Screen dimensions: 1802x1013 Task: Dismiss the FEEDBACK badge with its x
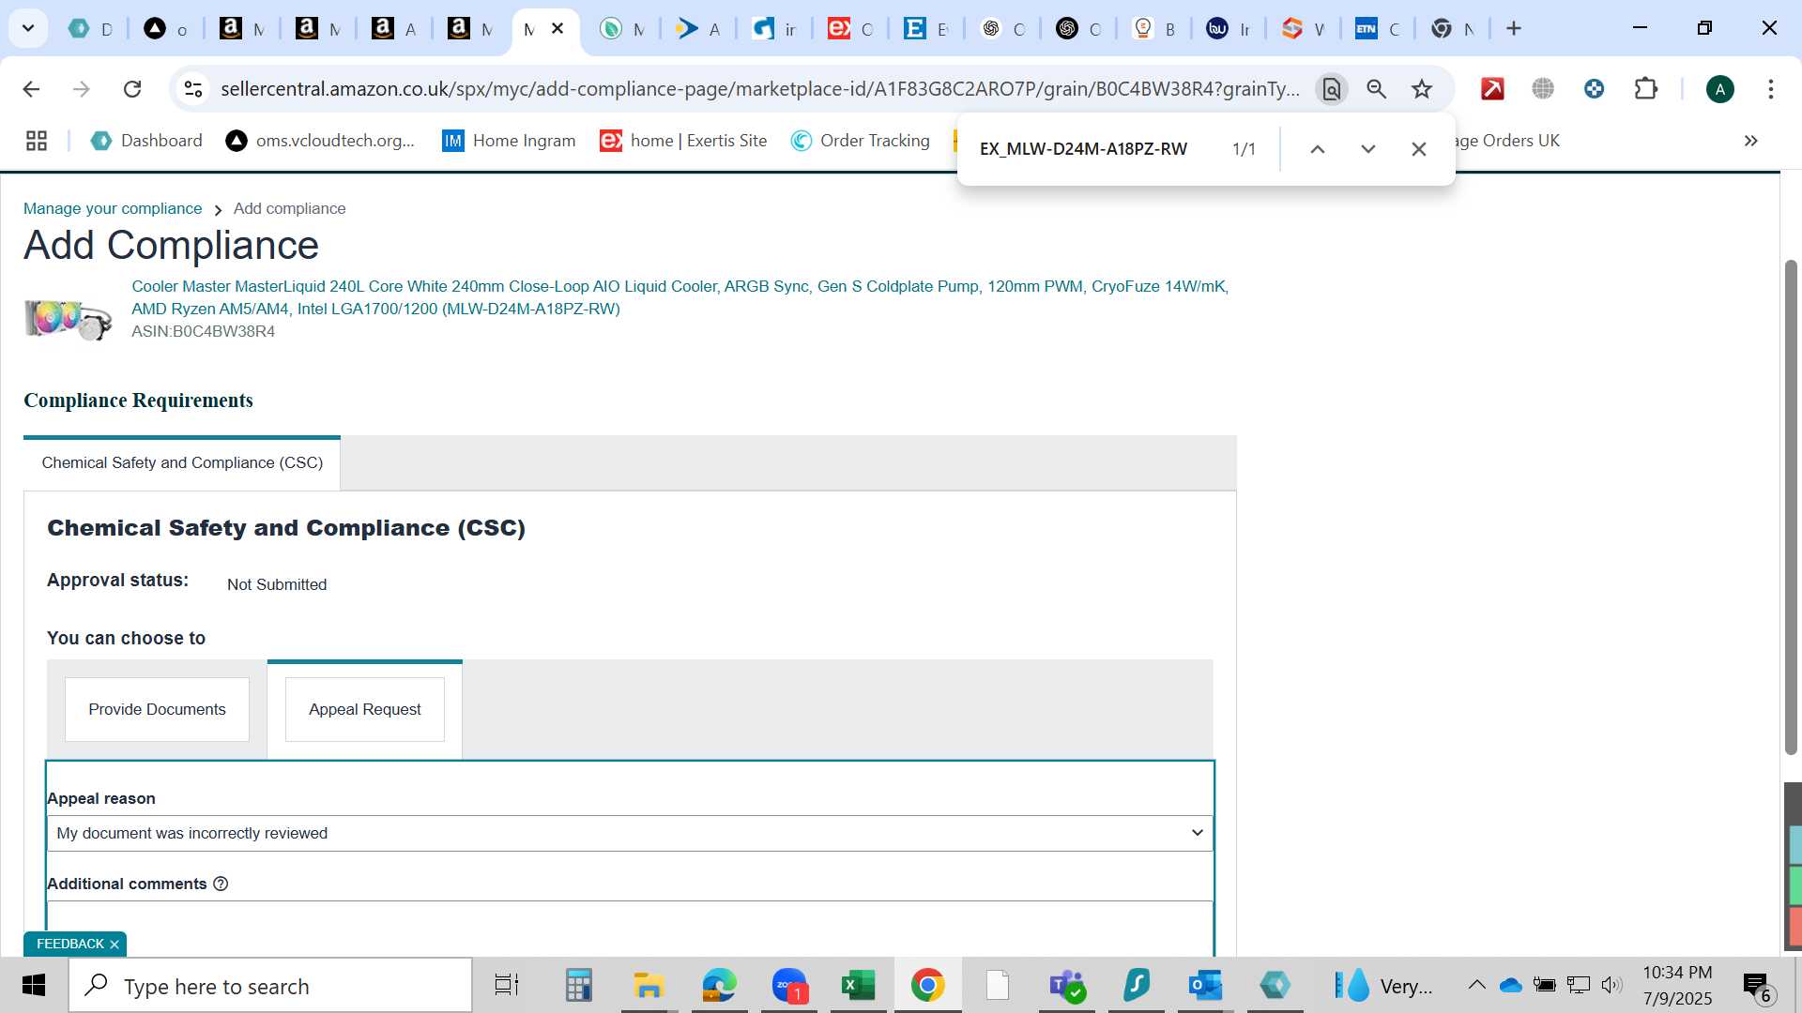(115, 945)
